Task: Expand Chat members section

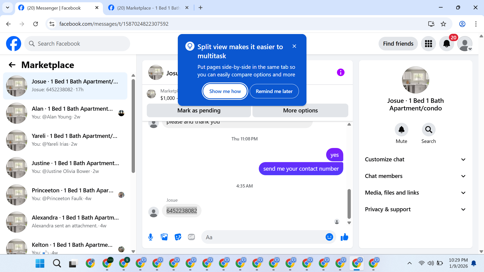Action: coord(415,176)
